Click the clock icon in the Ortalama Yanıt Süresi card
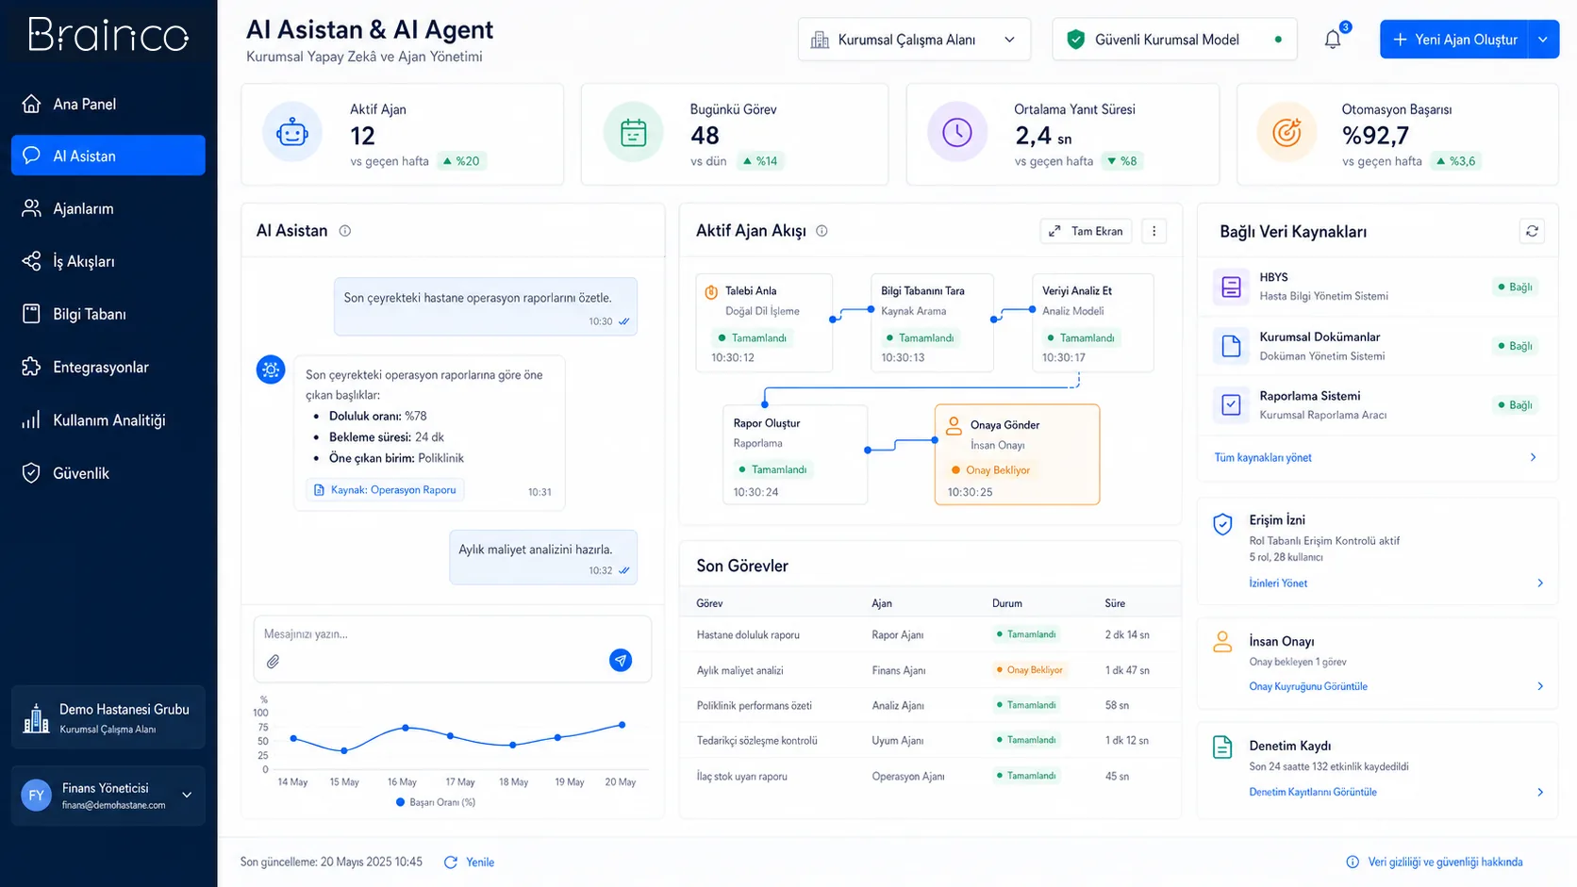Screen dimensions: 1577x887 (957, 133)
